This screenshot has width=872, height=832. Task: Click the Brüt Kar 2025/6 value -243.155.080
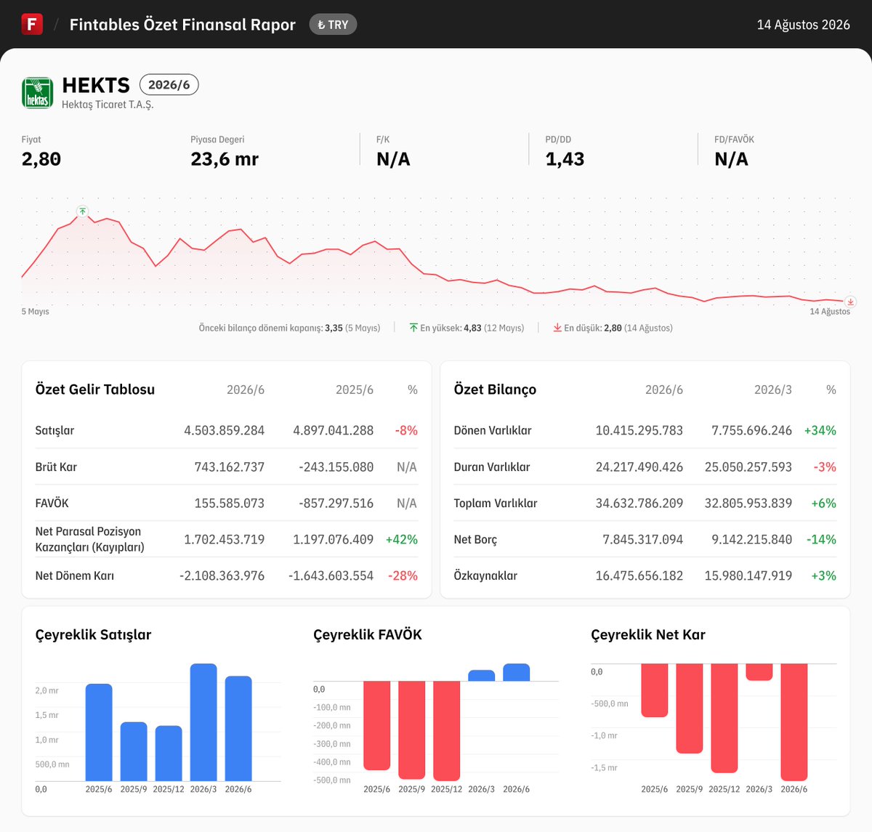(x=336, y=467)
